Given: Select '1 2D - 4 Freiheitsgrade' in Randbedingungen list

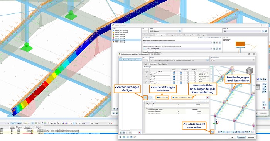Looking at the screenshot, I should point(130,60).
